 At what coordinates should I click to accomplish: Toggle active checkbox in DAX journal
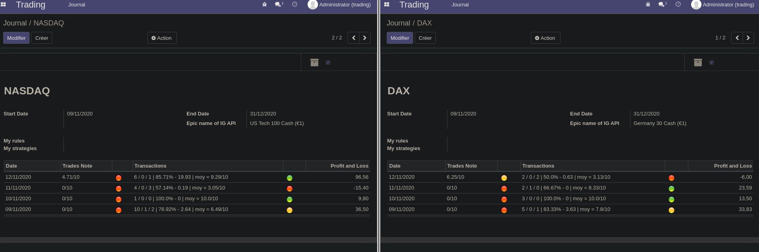pos(711,63)
